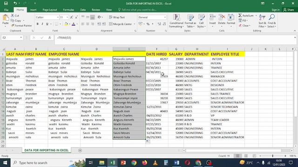Click zoom in plus on status bar
Viewport: 298px width, 167px height.
285,156
